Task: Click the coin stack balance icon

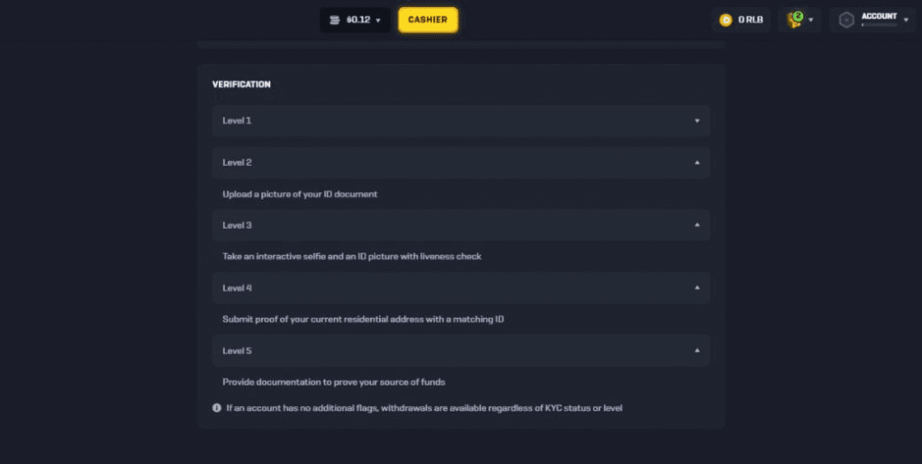Action: (335, 20)
